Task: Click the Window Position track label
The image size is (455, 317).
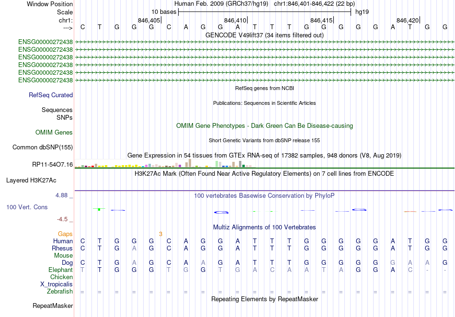Action: point(50,4)
